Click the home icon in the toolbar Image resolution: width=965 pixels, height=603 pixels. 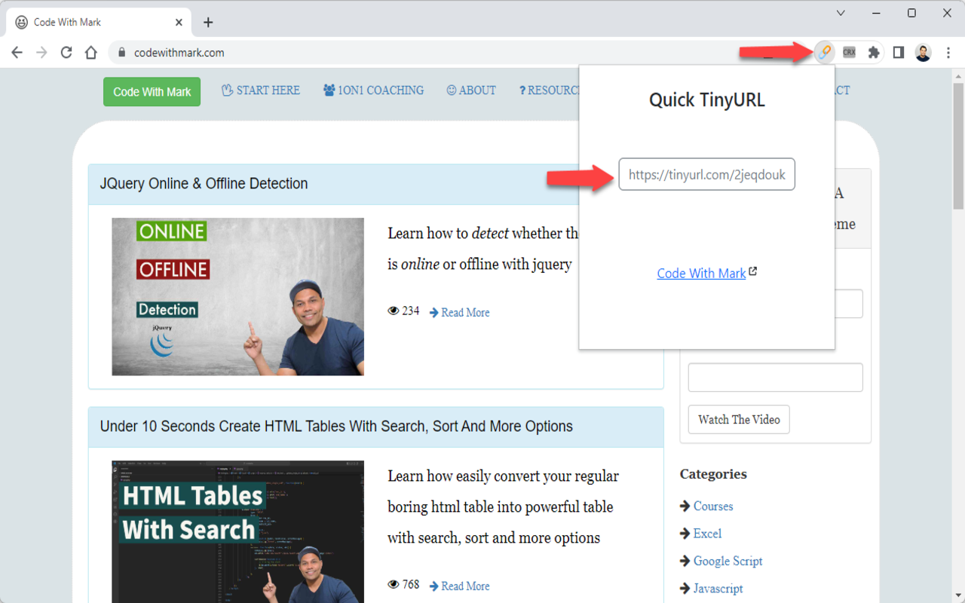[x=90, y=52]
